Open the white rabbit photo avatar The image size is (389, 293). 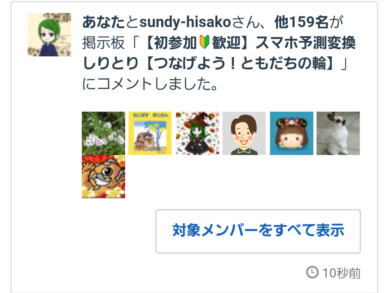(x=338, y=133)
